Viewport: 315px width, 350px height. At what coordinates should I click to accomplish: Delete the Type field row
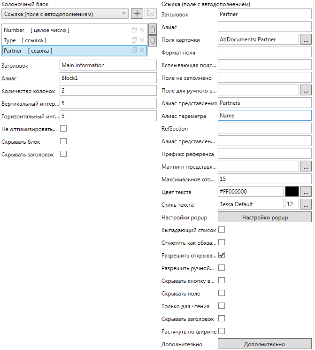[142, 40]
